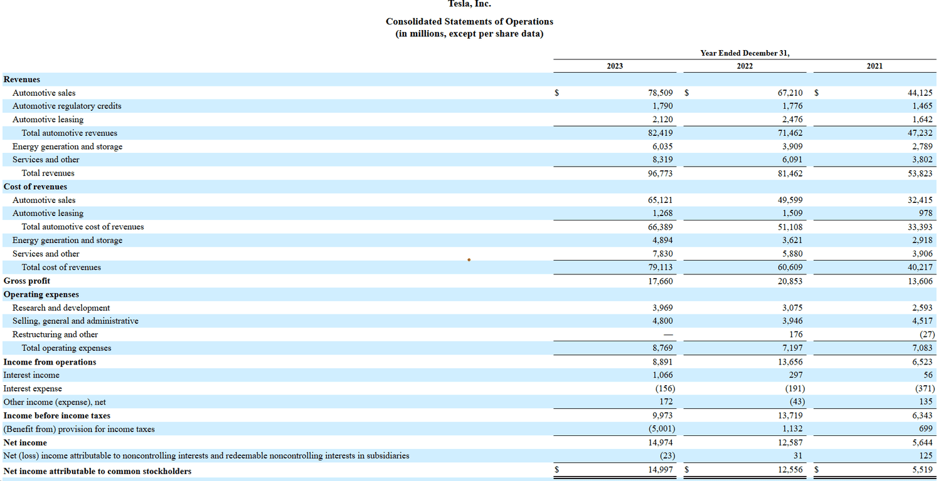Select the 'Total automotive revenues' label
Screen dimensions: 941x481
point(70,133)
